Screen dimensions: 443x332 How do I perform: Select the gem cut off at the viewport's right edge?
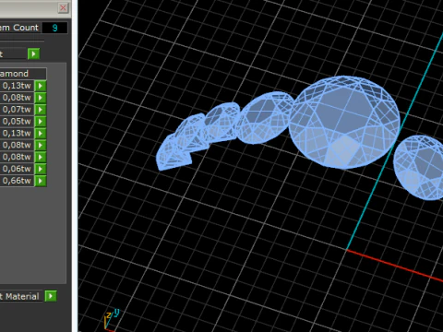419,168
